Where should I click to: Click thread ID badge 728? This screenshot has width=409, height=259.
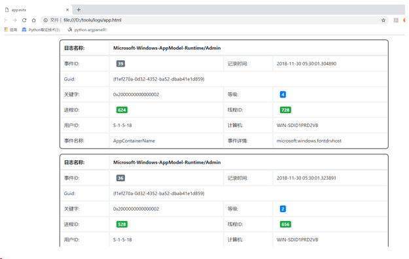tap(285, 110)
